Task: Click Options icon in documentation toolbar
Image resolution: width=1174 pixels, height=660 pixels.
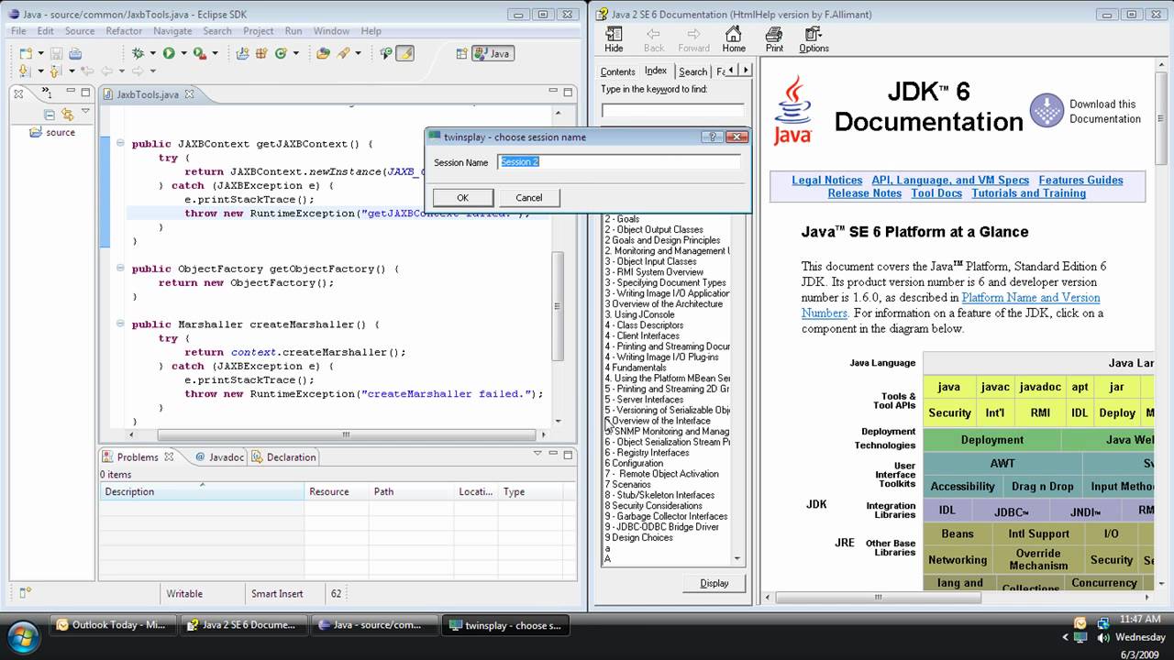Action: click(x=814, y=39)
